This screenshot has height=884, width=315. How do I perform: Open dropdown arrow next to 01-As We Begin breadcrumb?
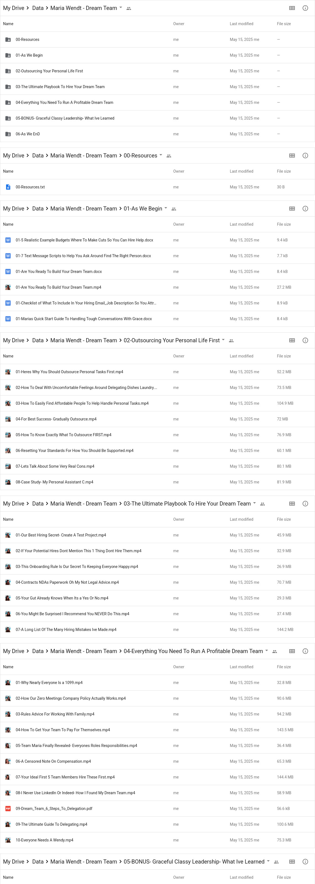point(166,208)
